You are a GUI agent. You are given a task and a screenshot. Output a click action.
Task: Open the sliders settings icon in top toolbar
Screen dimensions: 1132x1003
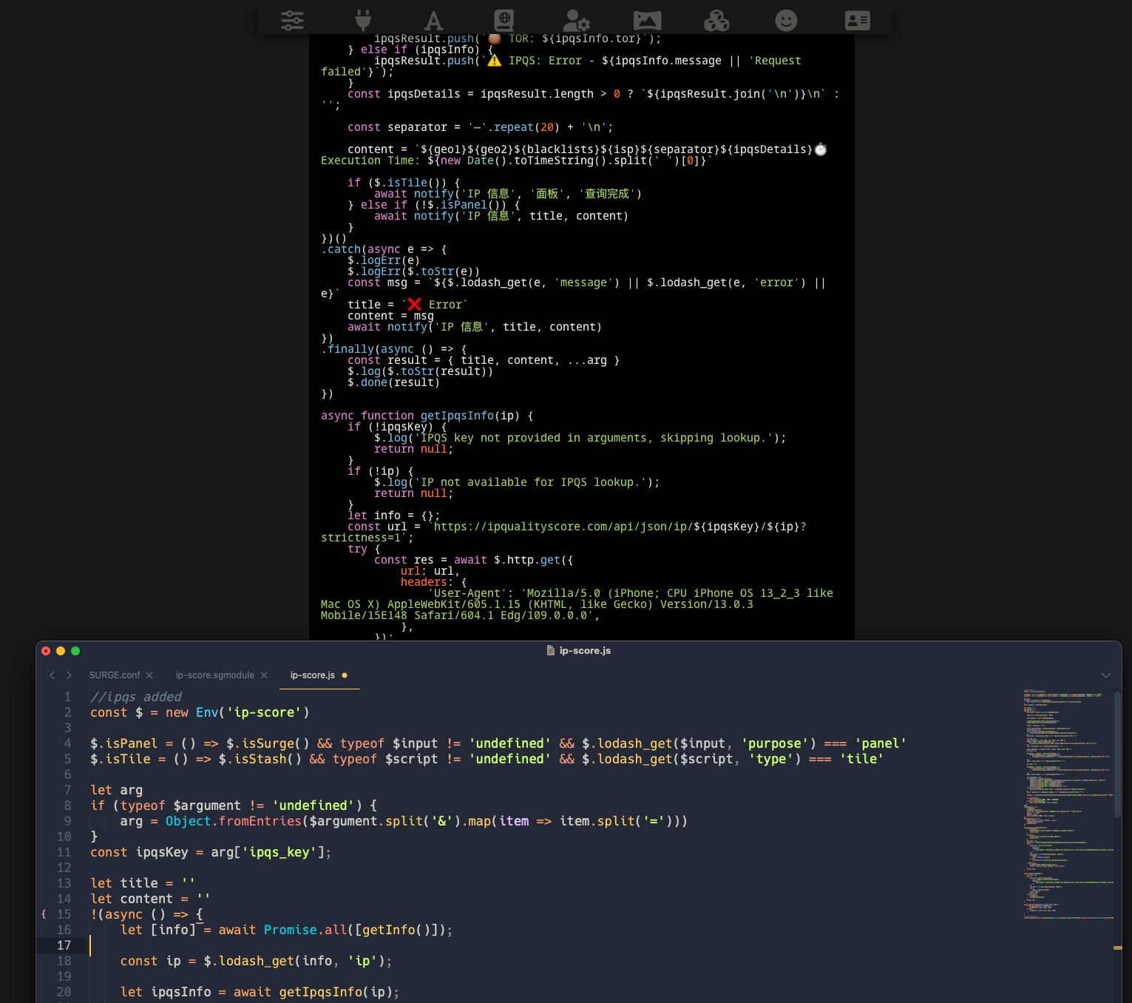[292, 20]
